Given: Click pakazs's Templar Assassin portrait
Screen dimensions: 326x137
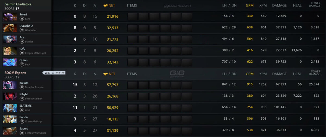Looking at the screenshot, I should (10, 85).
